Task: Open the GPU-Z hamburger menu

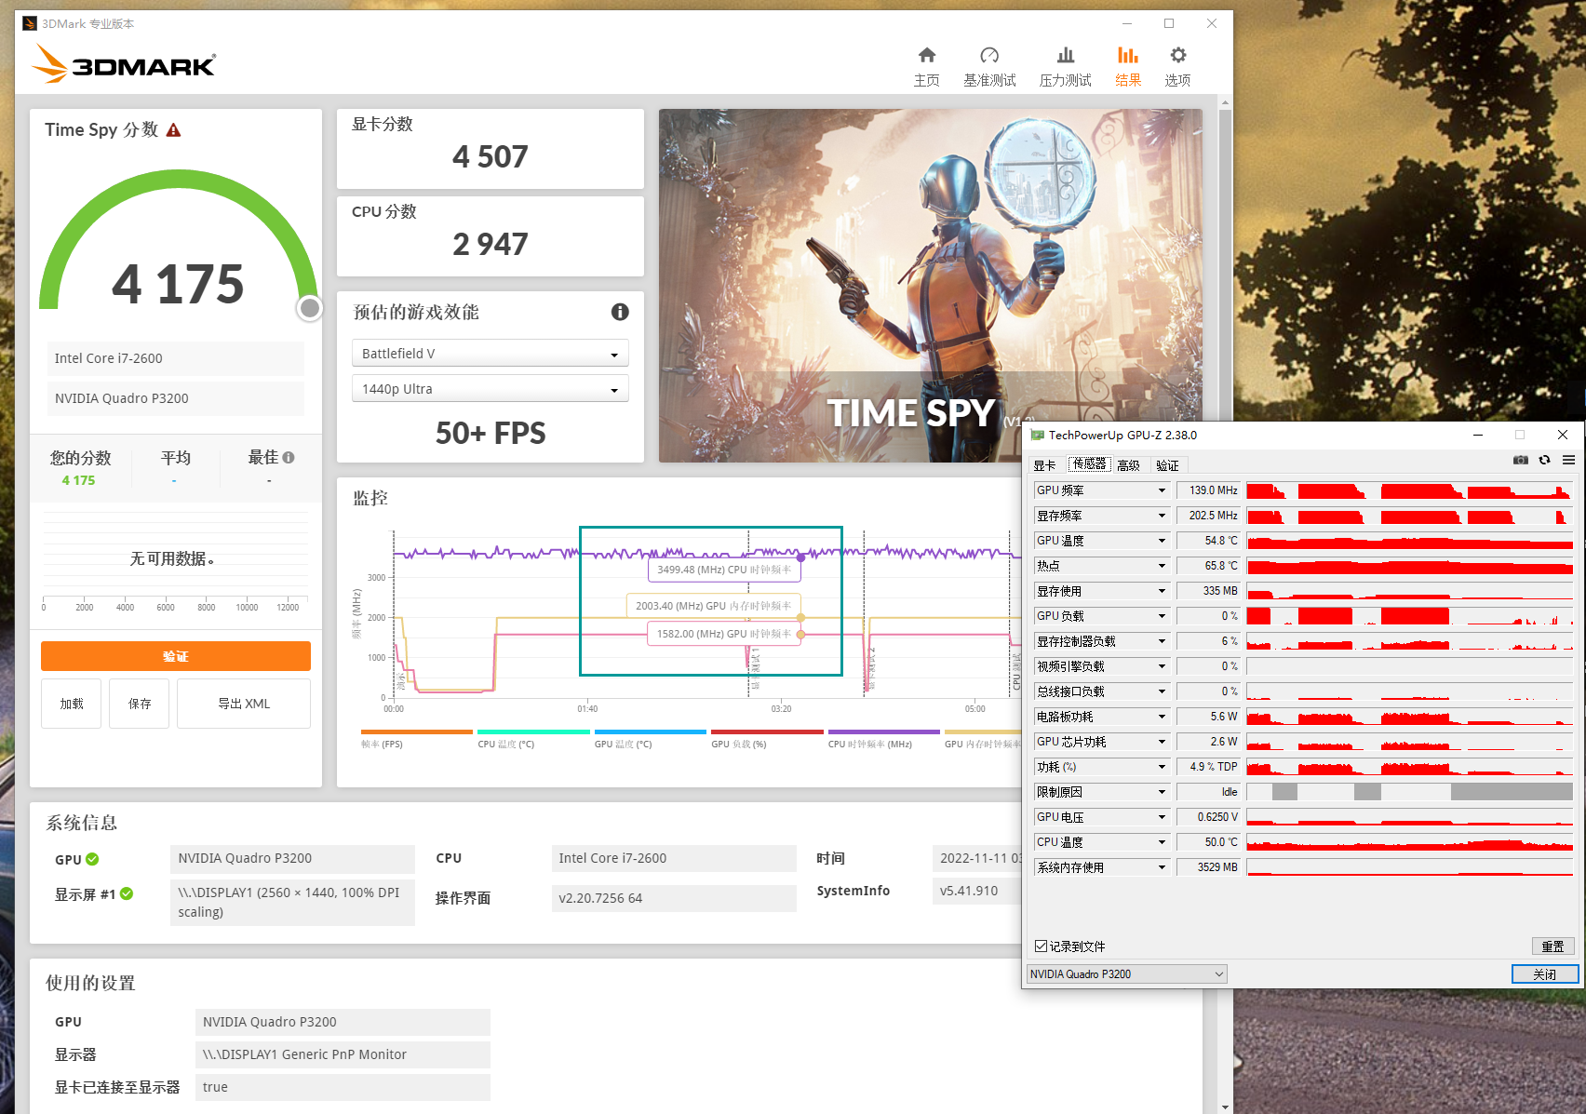Action: click(1568, 460)
